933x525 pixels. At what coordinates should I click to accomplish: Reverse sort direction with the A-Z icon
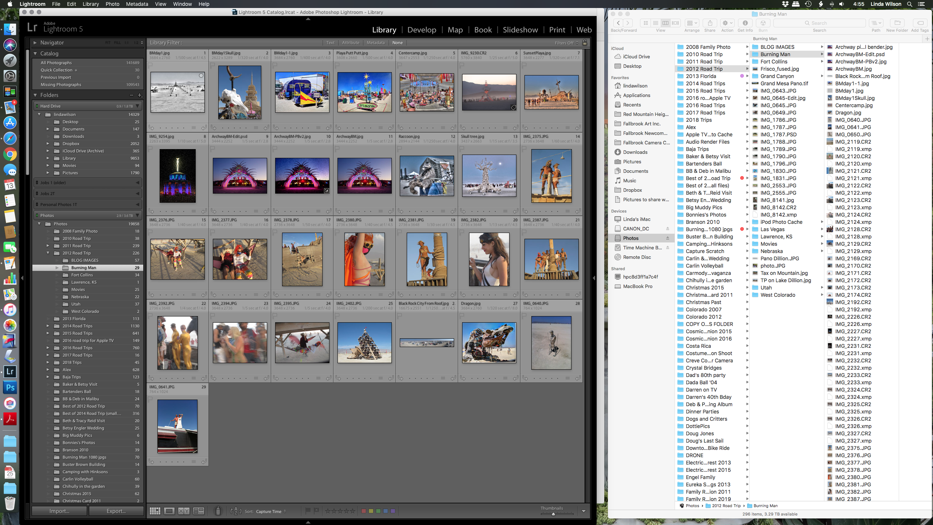tap(236, 511)
